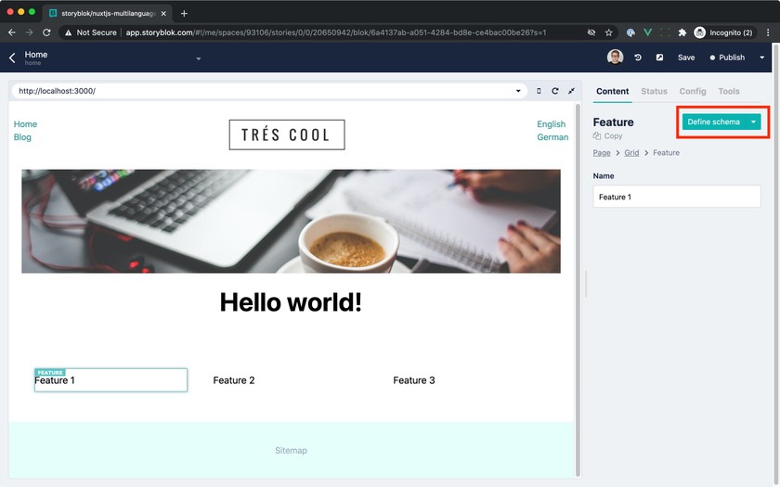
Task: Click the Hello world! heading
Action: pos(291,301)
